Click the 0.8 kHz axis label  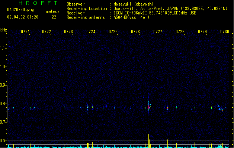coord(3,104)
